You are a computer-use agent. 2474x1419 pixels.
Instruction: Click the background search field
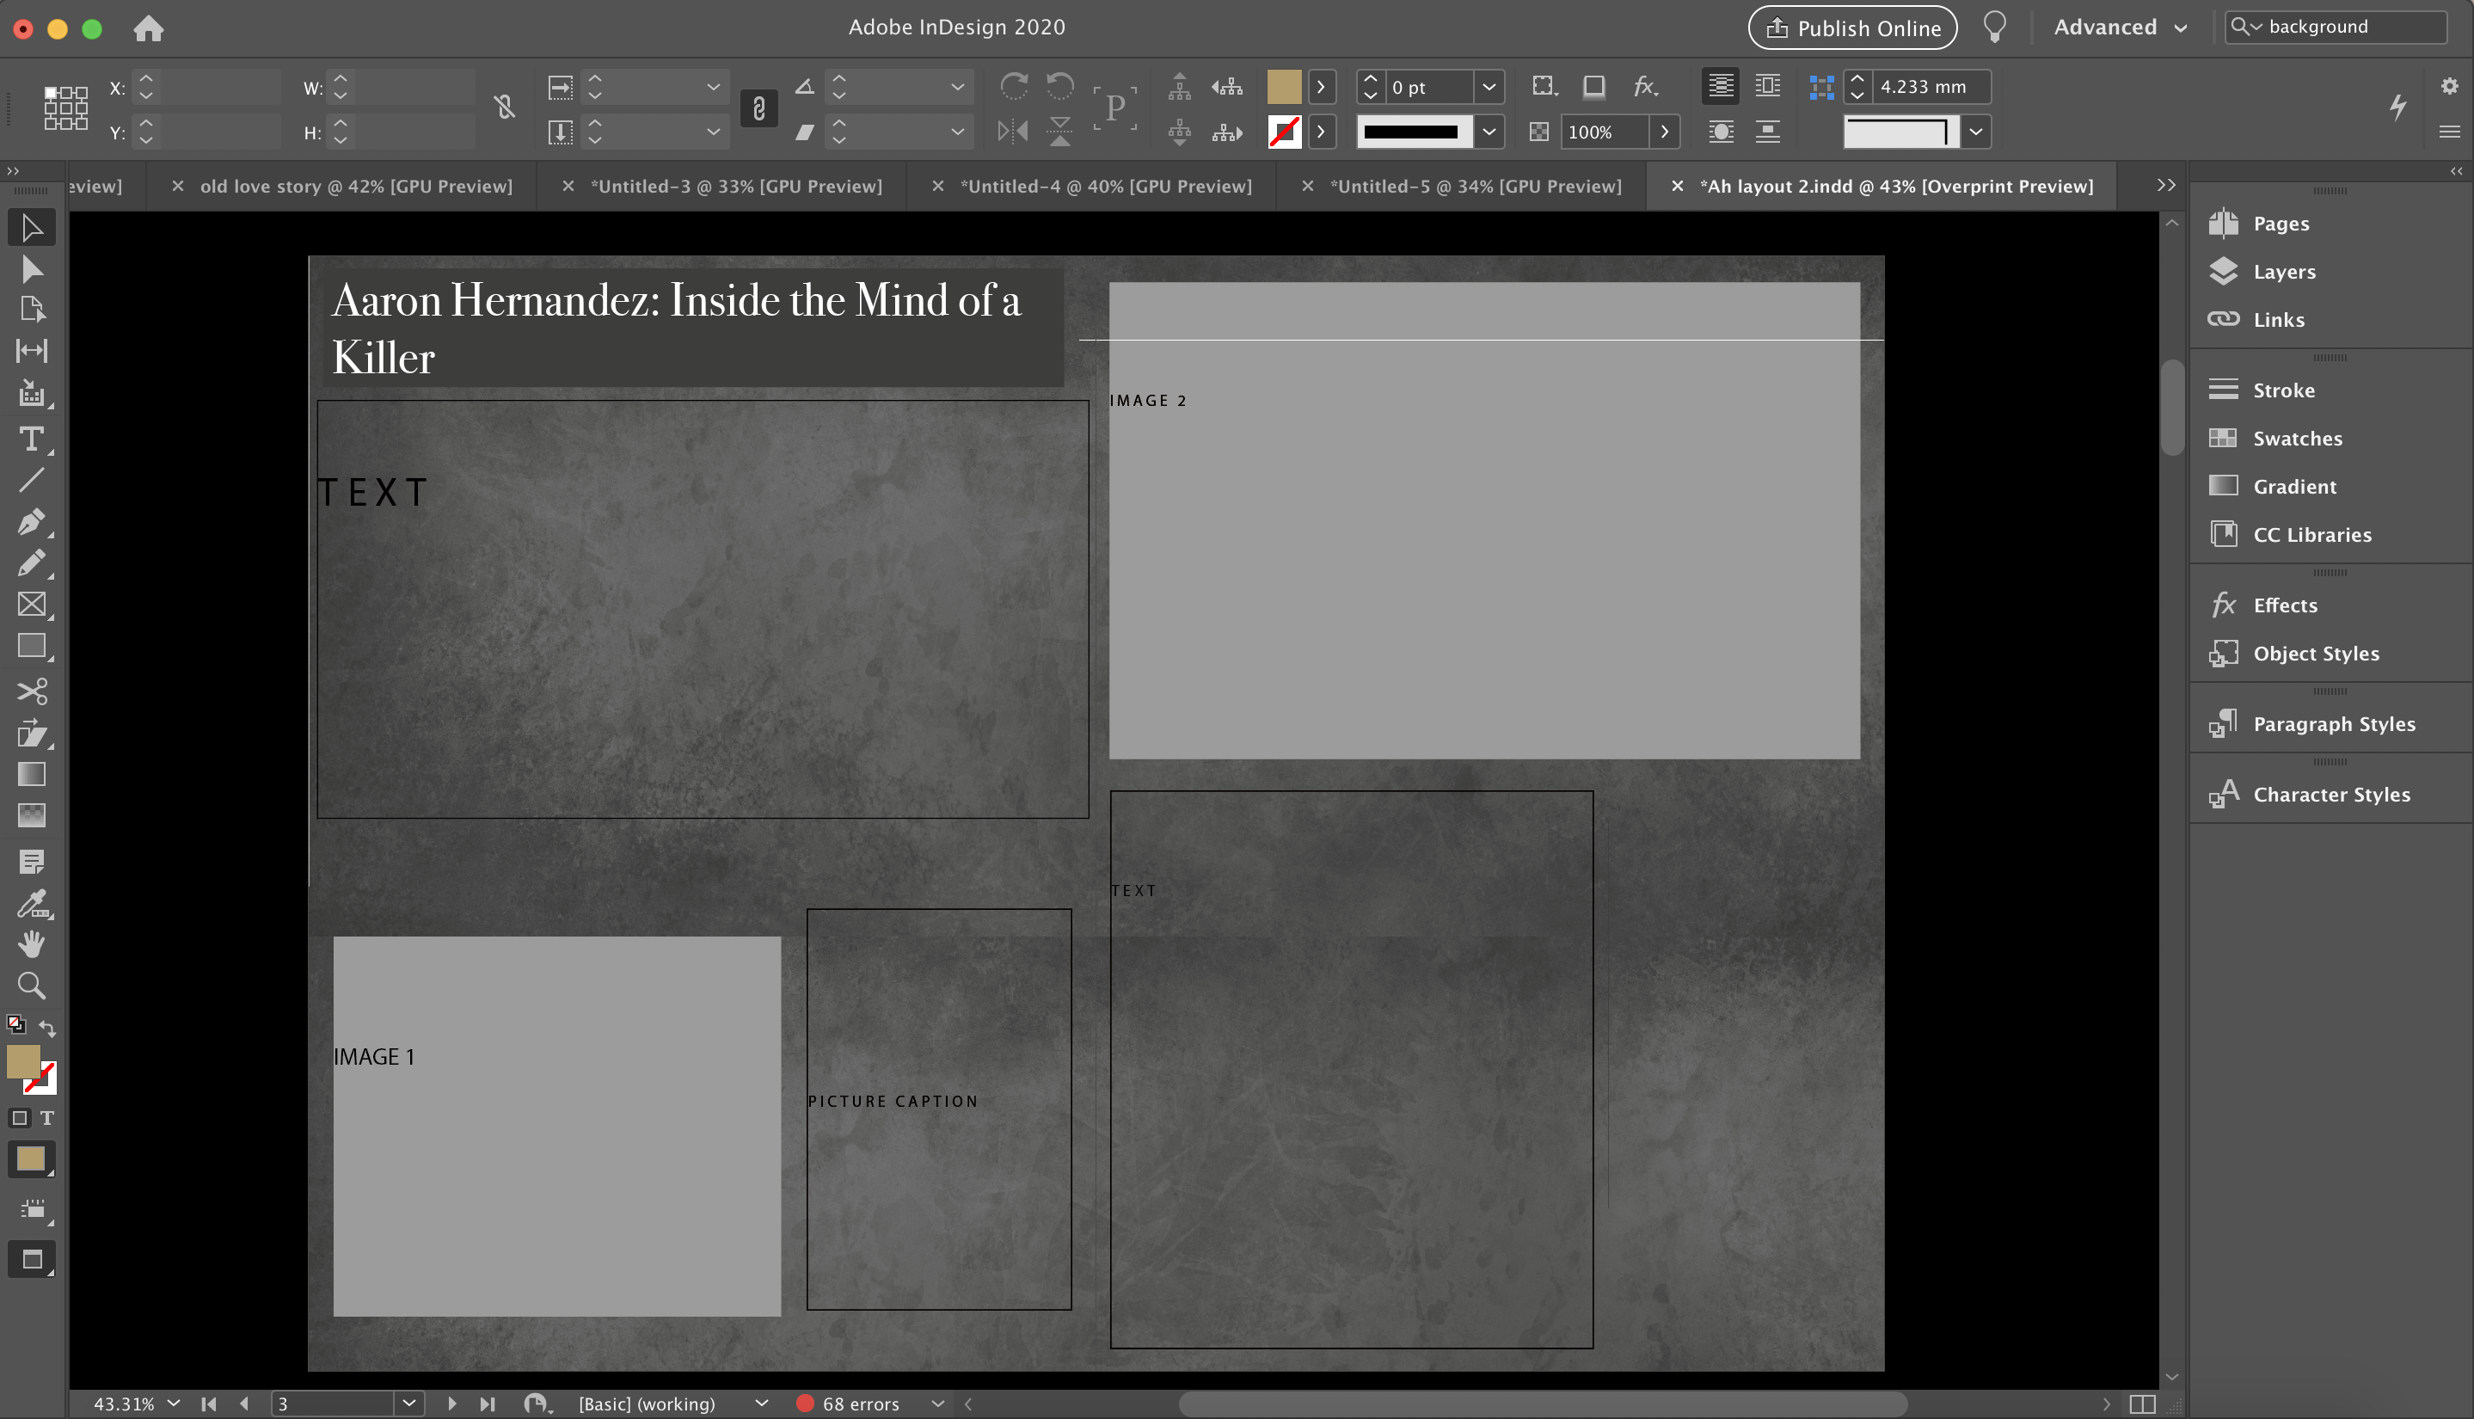pyautogui.click(x=2336, y=27)
